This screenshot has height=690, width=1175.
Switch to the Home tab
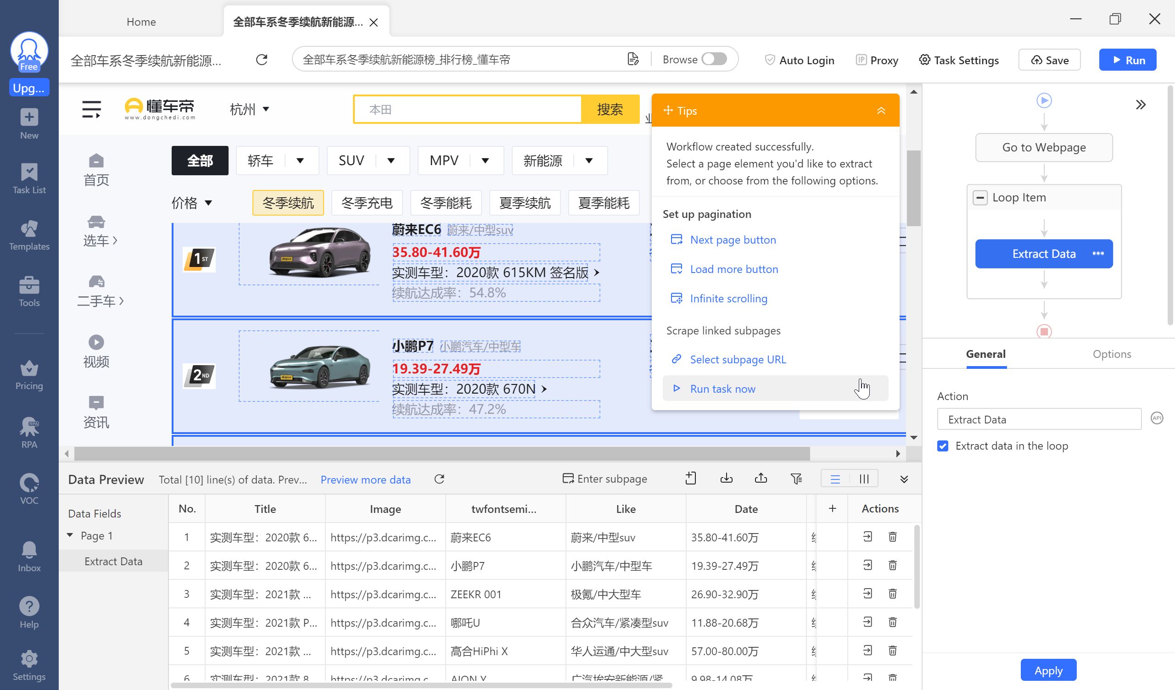pos(141,22)
